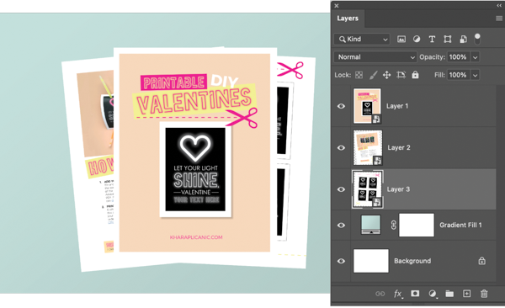Screen dimensions: 505x308
Task: Click Layer 1 thumbnail
Action: pos(367,106)
